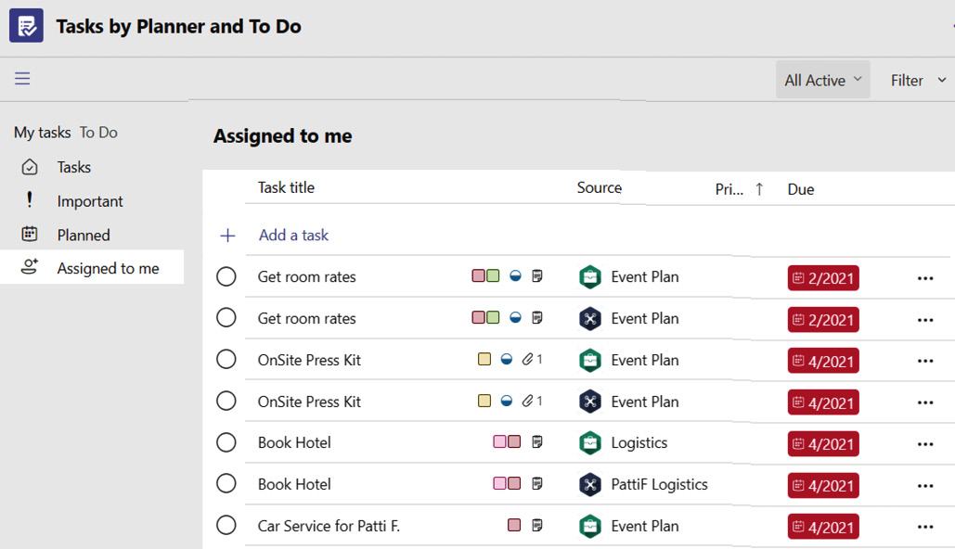Open ellipsis menu for second Get room rates row
Image resolution: width=955 pixels, height=549 pixels.
(925, 320)
